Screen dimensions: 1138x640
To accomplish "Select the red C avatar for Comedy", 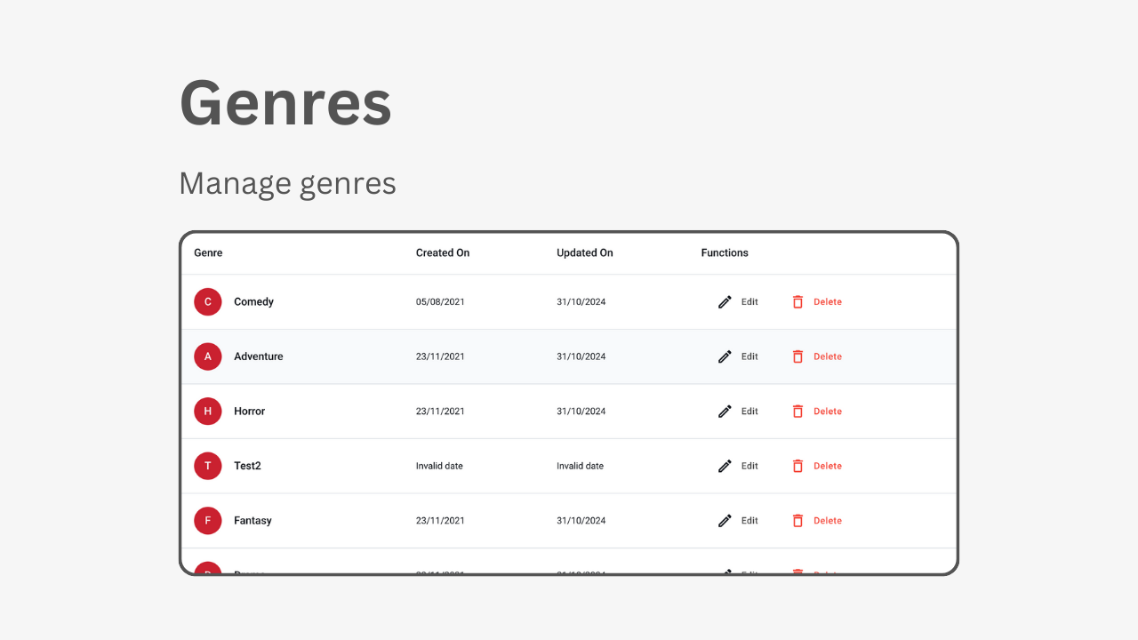I will (x=208, y=302).
